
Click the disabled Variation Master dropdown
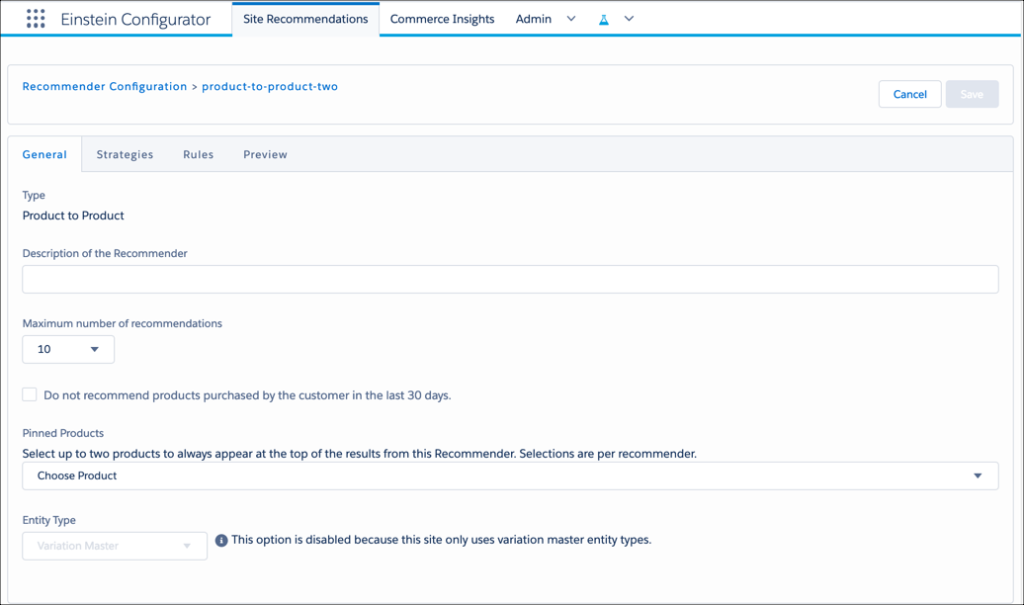click(x=115, y=547)
